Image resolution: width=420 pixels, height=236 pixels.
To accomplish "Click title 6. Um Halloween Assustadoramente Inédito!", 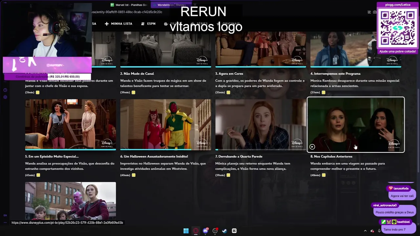I will pyautogui.click(x=154, y=156).
